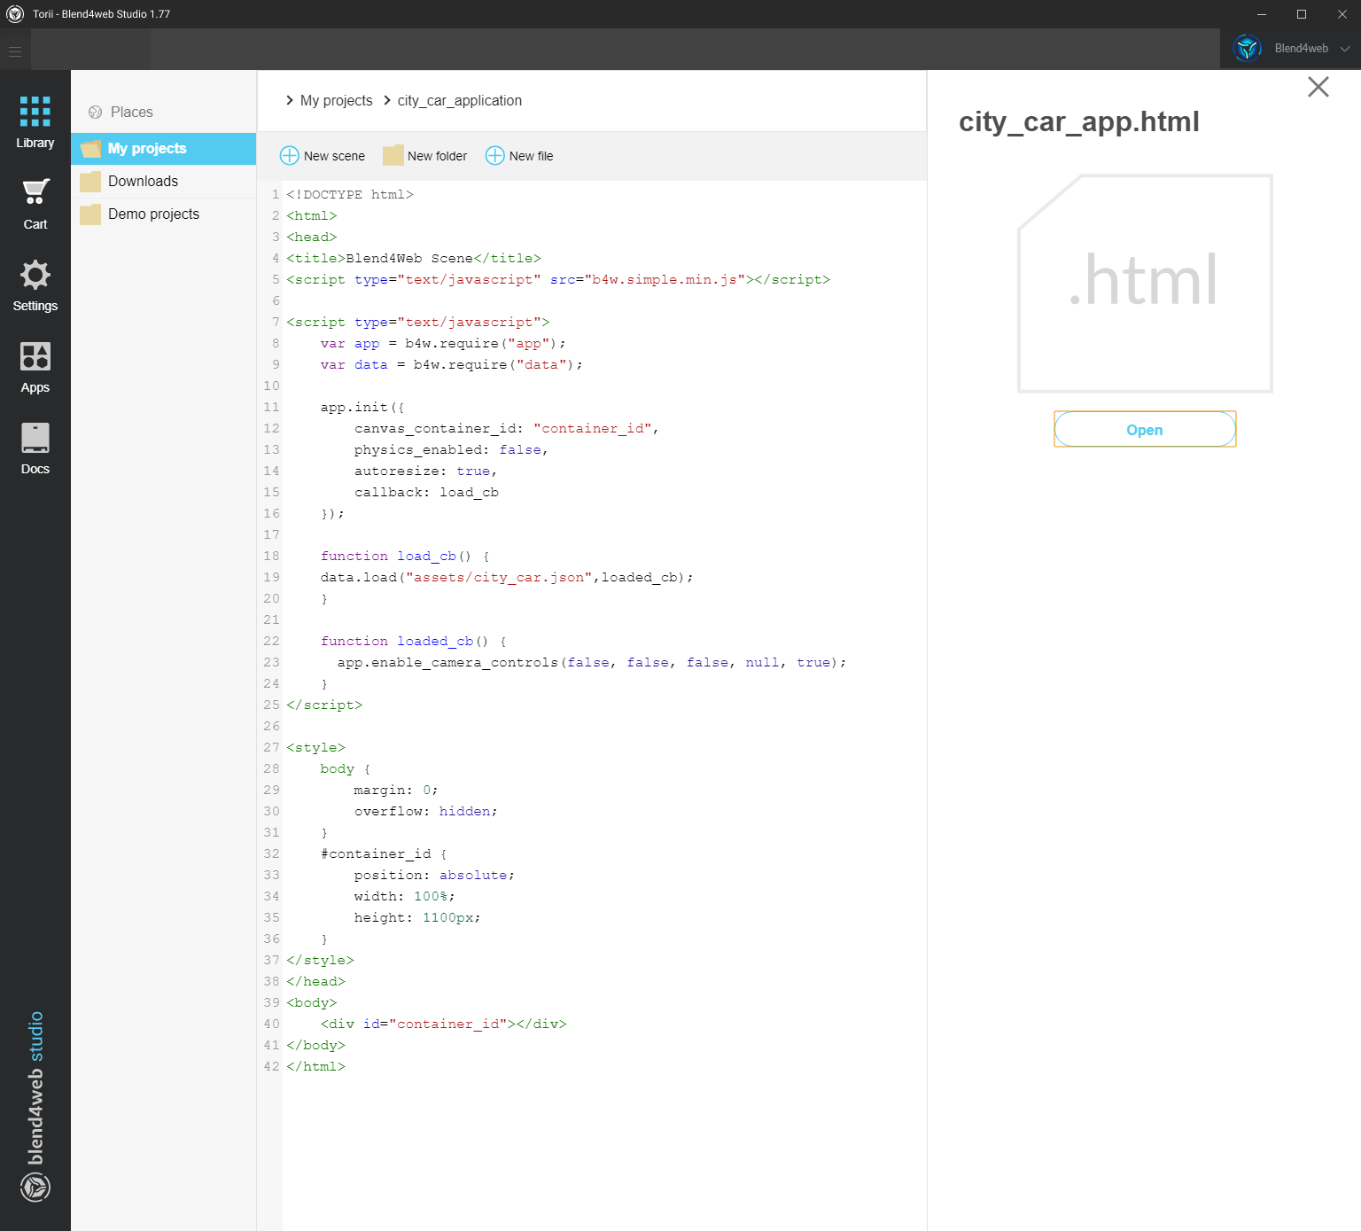Maximize the Blend4web Studio window
The width and height of the screenshot is (1361, 1231).
click(1302, 14)
